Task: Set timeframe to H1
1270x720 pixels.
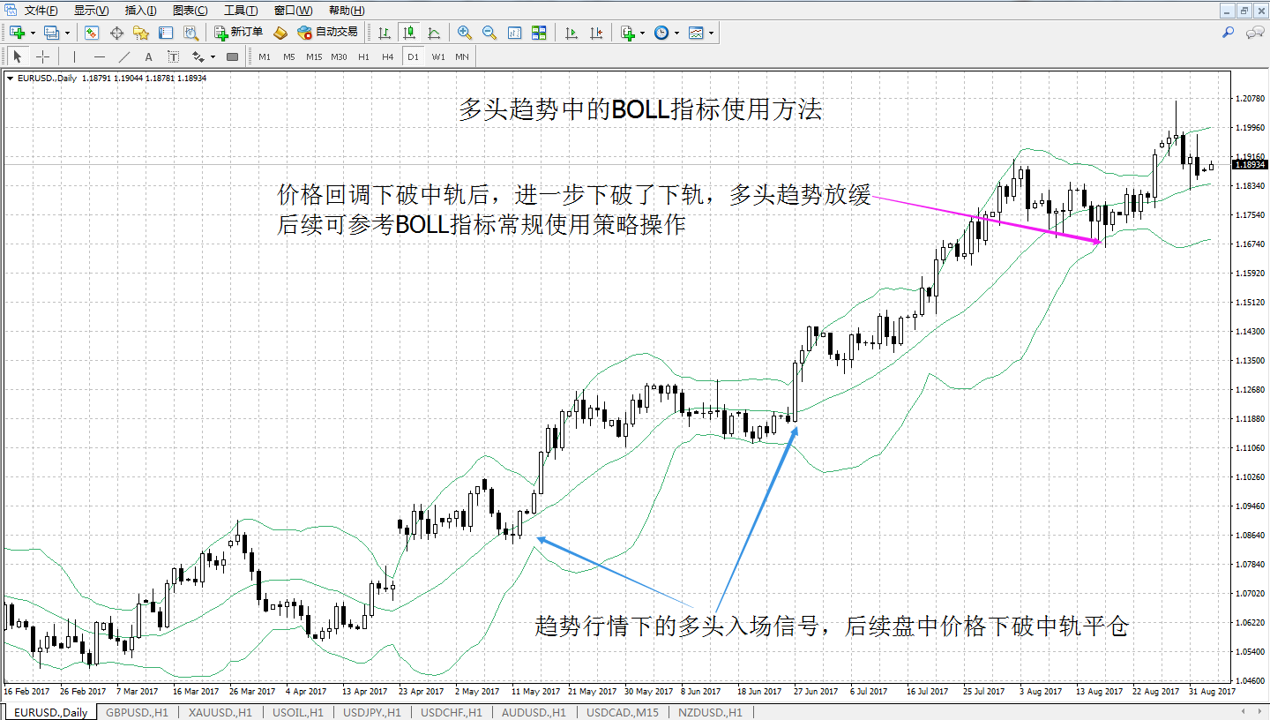Action: pos(363,56)
